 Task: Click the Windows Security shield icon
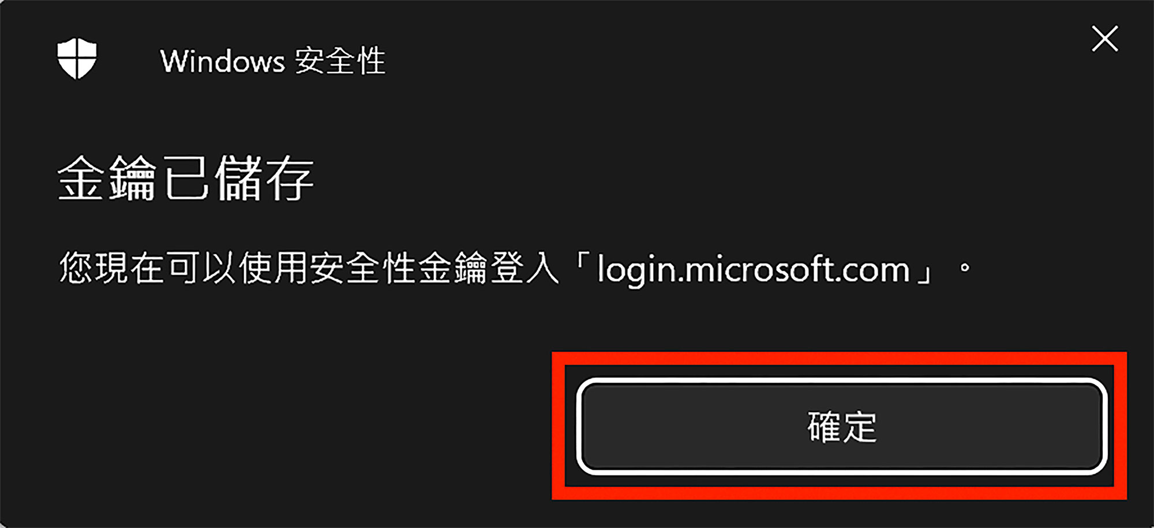pyautogui.click(x=77, y=58)
